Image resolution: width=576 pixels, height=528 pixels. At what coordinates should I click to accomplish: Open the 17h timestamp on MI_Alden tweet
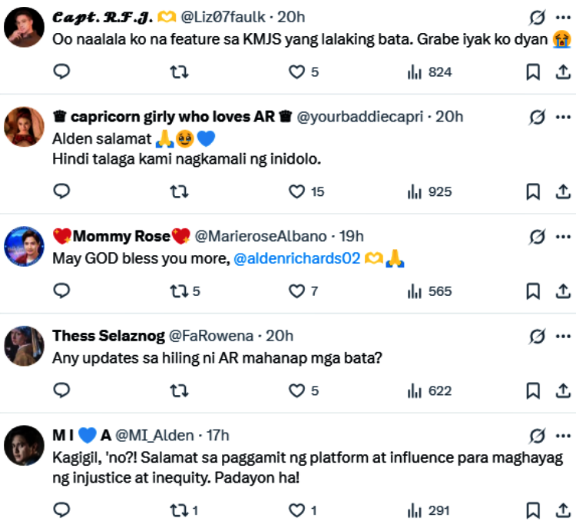click(218, 436)
